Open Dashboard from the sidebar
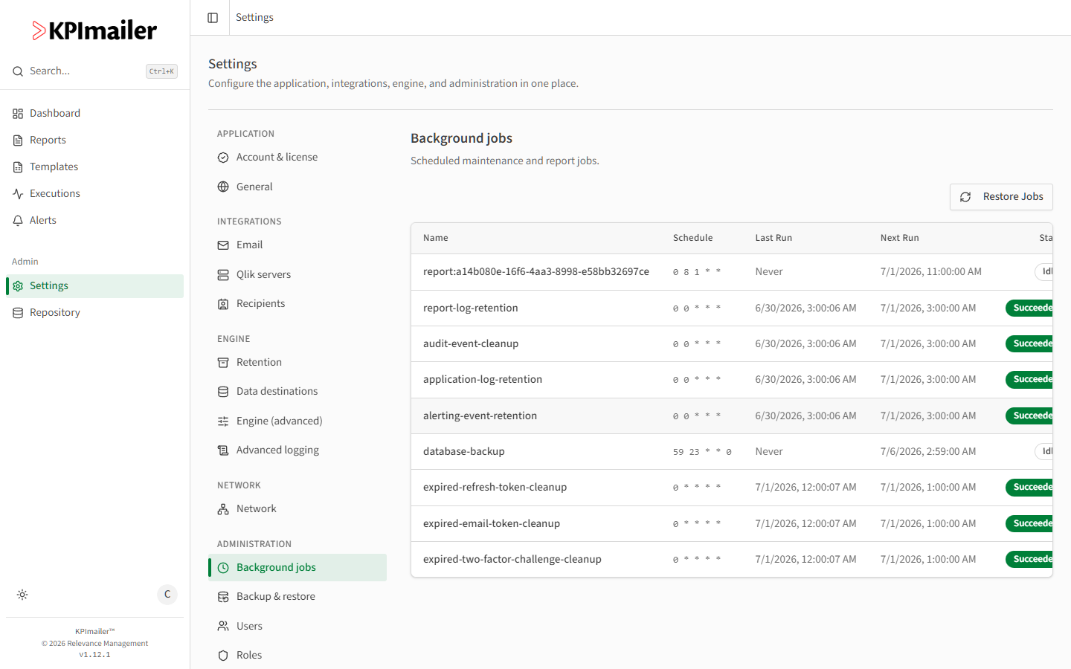 94,114
